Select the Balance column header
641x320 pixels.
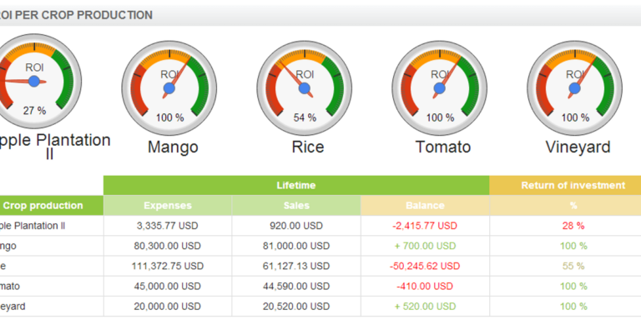point(425,205)
